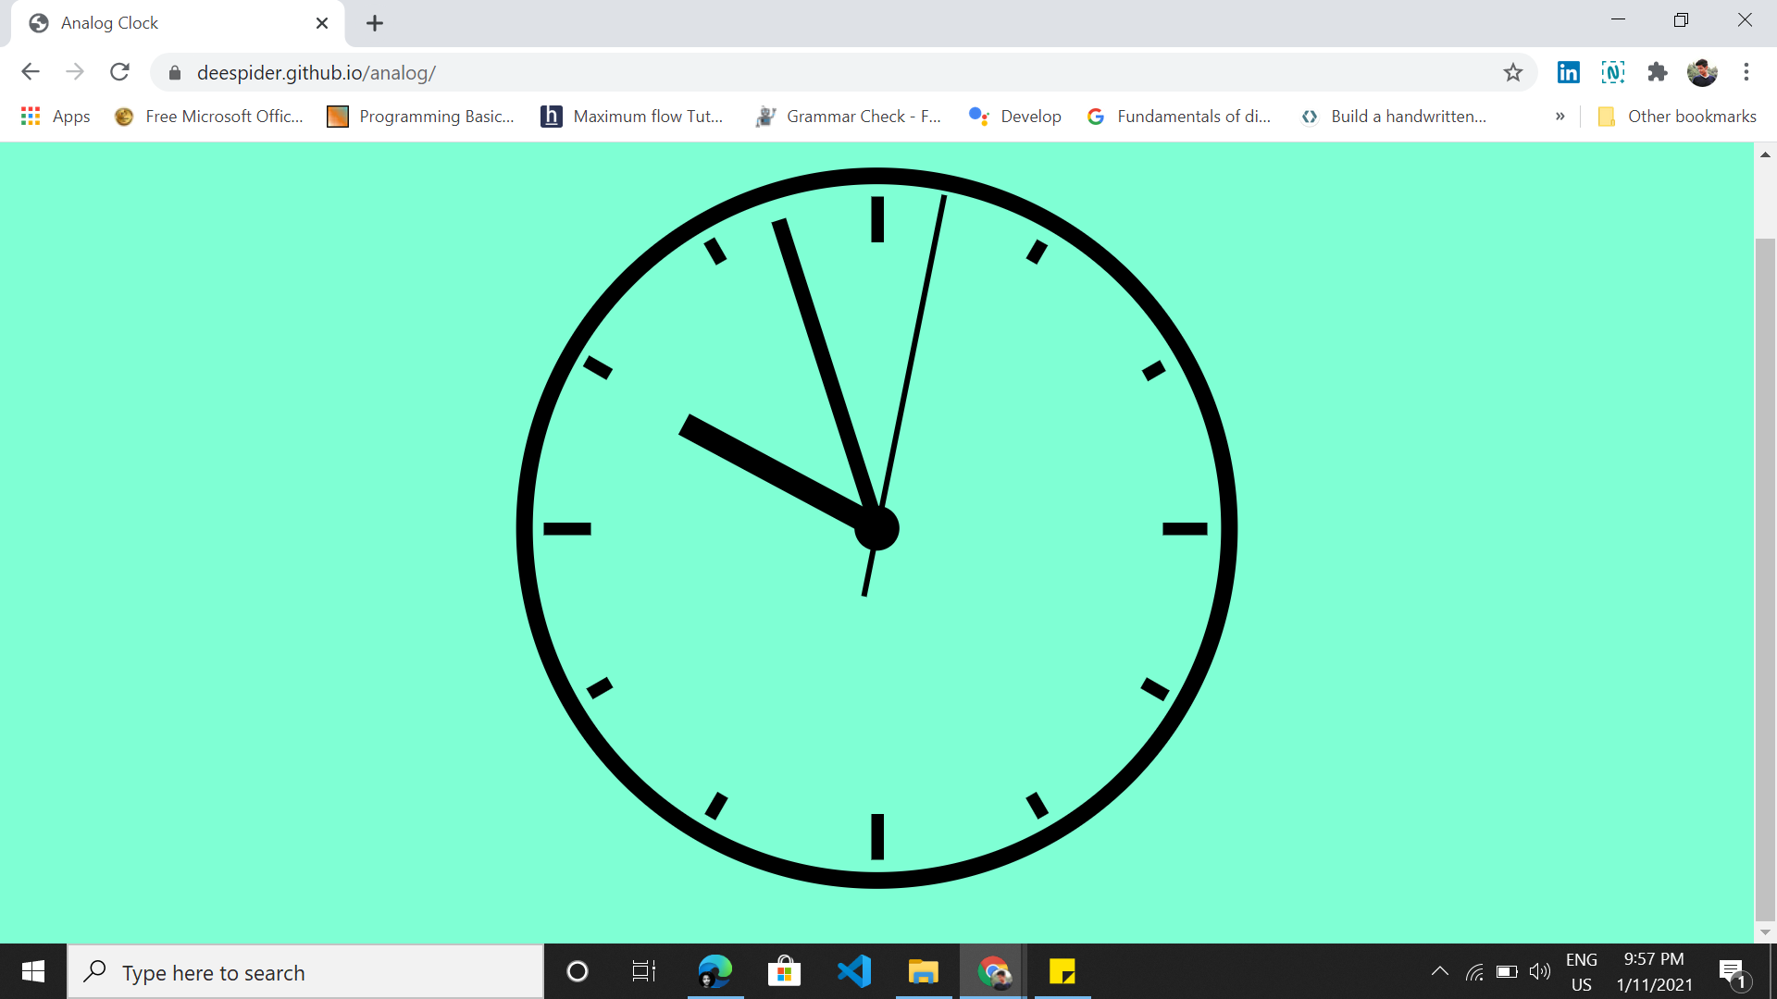Screen dimensions: 1777x999
Task: Open Microsoft Edge from the taskbar
Action: click(715, 971)
